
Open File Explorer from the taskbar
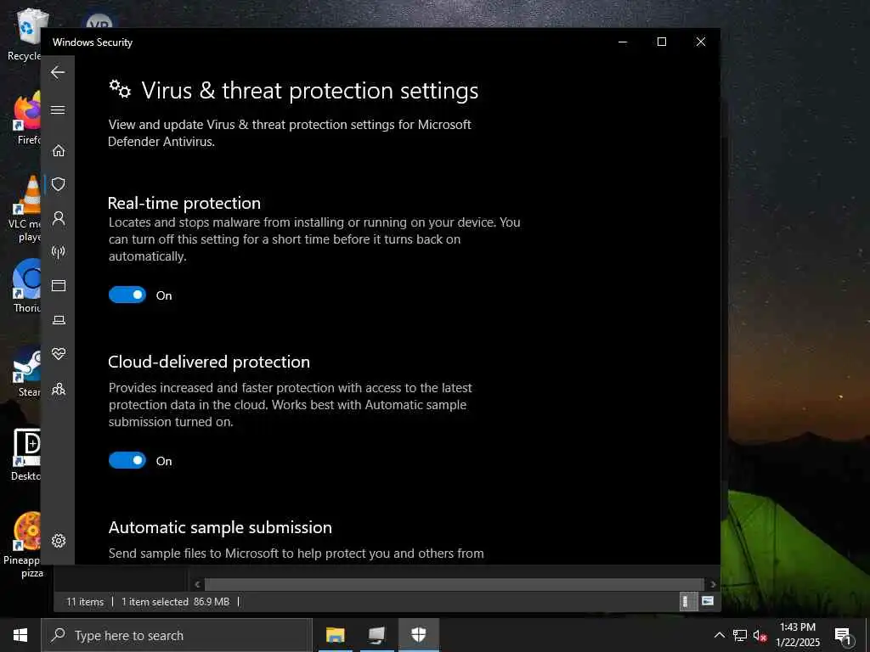335,635
